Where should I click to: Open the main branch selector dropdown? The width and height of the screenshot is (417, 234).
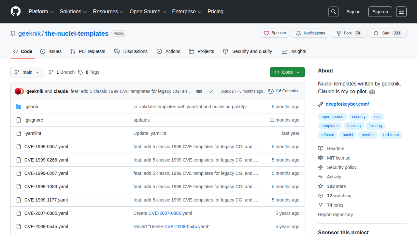pos(27,72)
